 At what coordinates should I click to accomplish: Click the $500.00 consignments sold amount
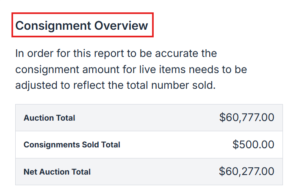point(253,145)
